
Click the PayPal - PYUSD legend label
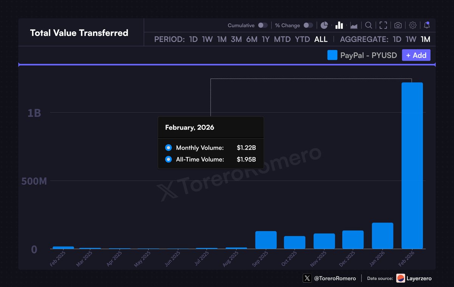point(368,55)
